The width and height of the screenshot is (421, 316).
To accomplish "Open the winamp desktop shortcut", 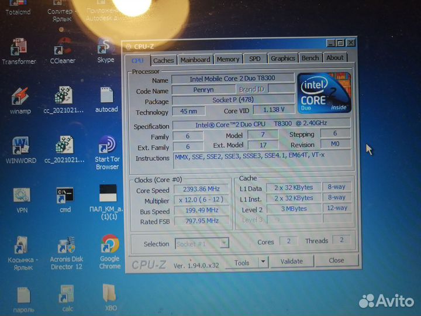I will [20, 101].
